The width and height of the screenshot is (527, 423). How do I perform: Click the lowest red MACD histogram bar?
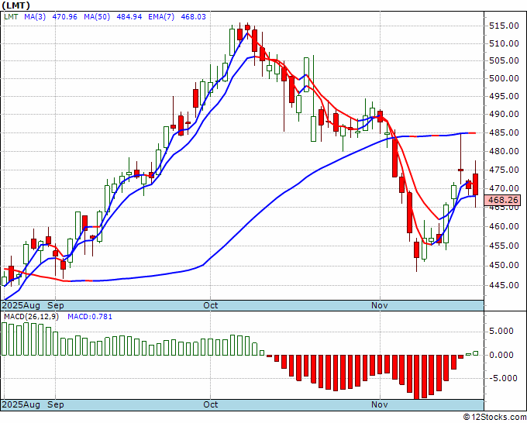coord(417,377)
